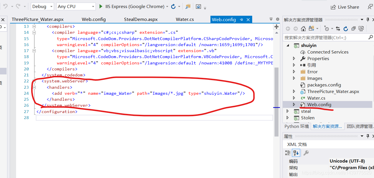Screen dimensions: 374x178
Task: Open Solution Explorer window options dropdown
Action: click(362, 20)
